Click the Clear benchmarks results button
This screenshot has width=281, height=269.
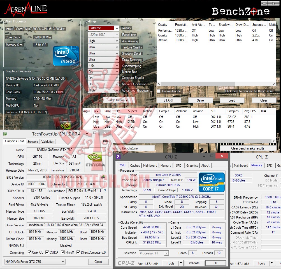point(248,148)
